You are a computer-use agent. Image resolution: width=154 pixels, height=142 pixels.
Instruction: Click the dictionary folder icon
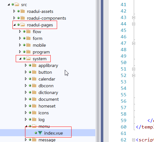[x=34, y=92]
